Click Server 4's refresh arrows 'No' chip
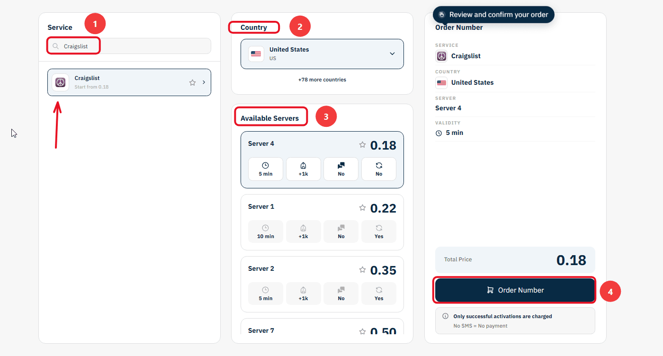 click(x=379, y=169)
